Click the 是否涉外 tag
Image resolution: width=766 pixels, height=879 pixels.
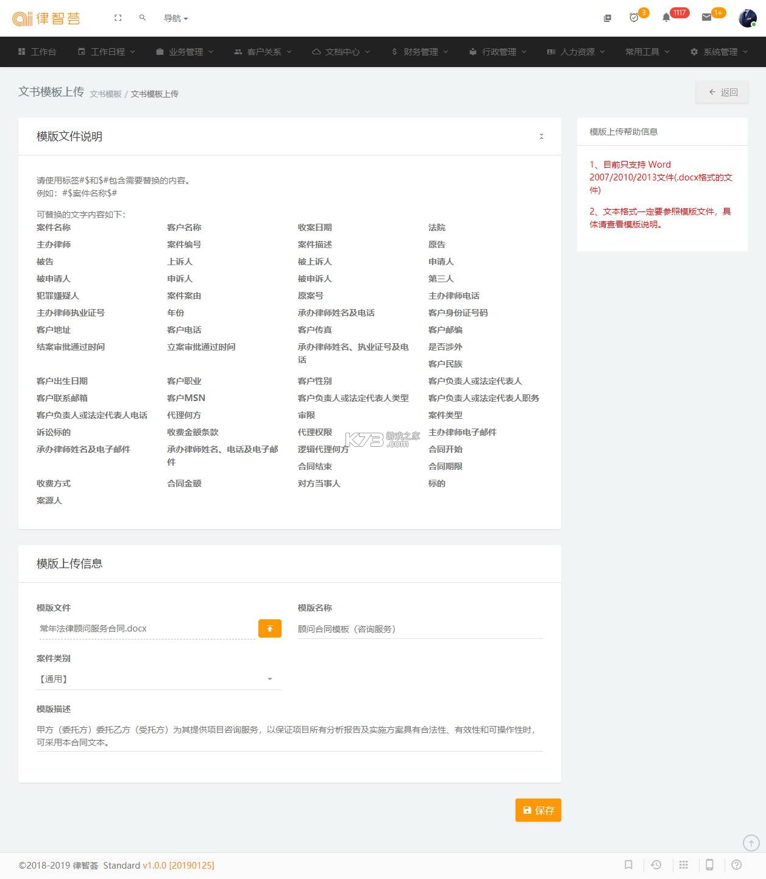click(x=445, y=347)
